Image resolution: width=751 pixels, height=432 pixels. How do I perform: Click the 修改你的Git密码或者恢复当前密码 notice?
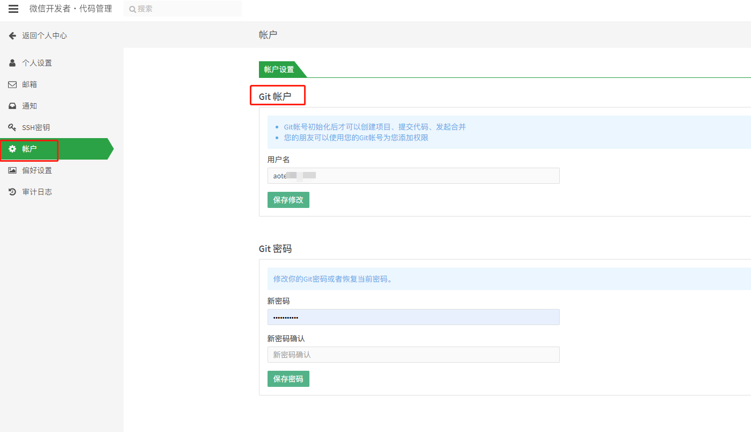tap(333, 279)
